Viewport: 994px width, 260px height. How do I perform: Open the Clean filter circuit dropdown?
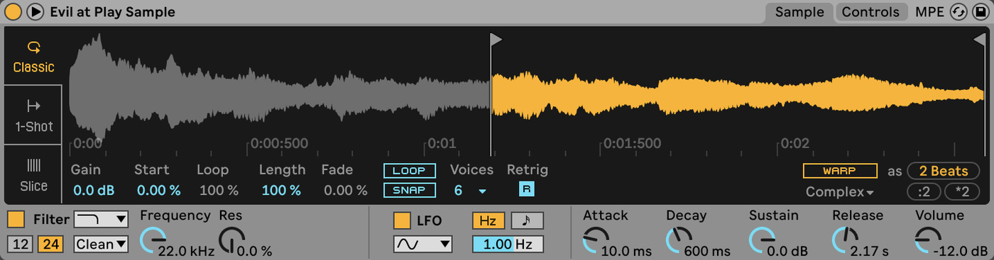(101, 244)
